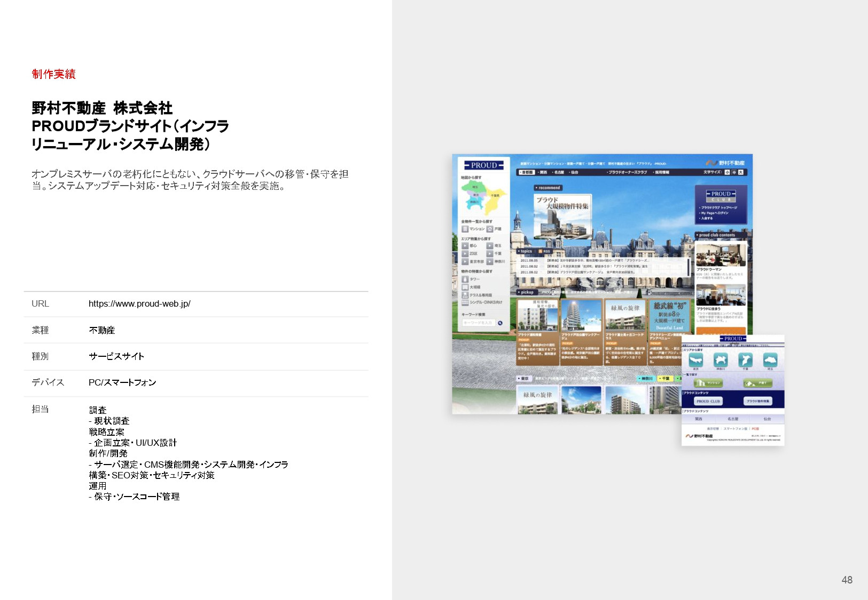Switch to the 名古屋 tab in the navigation
This screenshot has height=600, width=868.
coord(559,173)
